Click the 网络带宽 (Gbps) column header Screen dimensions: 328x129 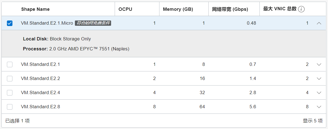click(230, 9)
